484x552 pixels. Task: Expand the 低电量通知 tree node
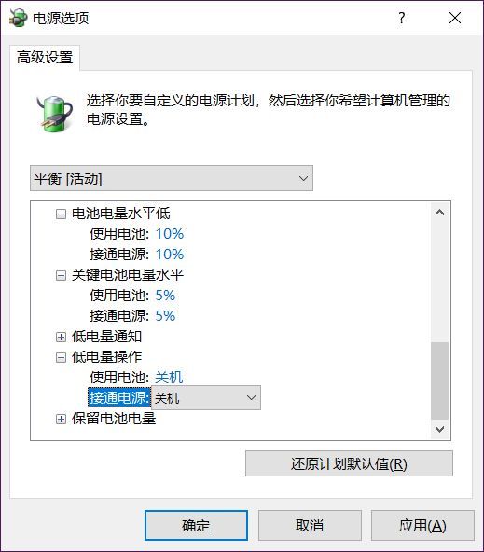61,337
